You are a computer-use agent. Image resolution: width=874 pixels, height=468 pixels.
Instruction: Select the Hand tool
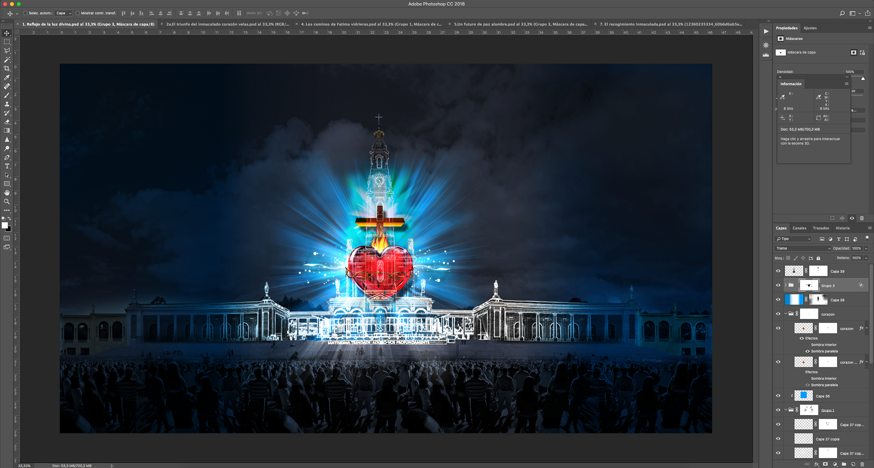tap(7, 193)
